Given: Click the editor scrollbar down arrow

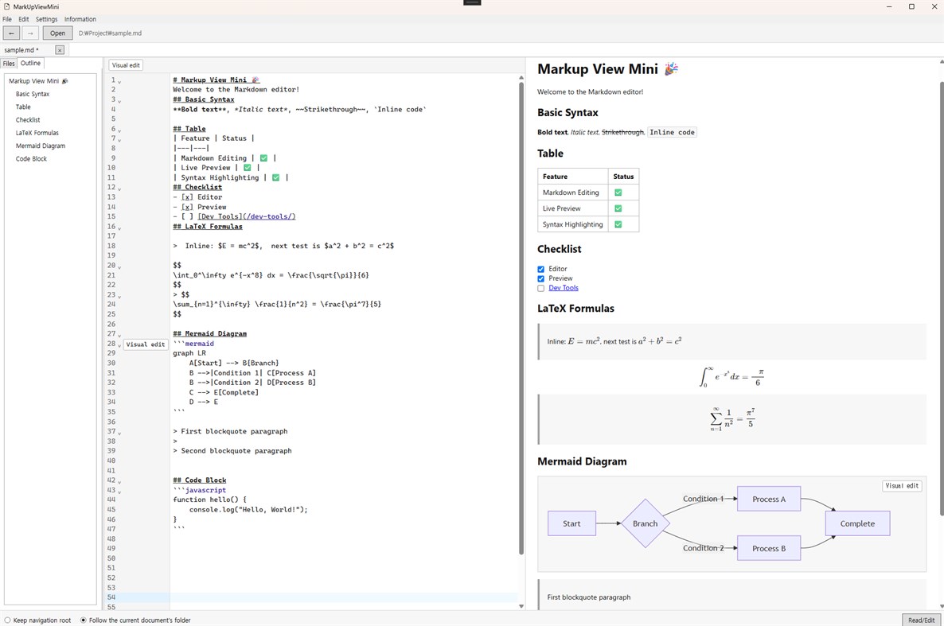Looking at the screenshot, I should 521,606.
